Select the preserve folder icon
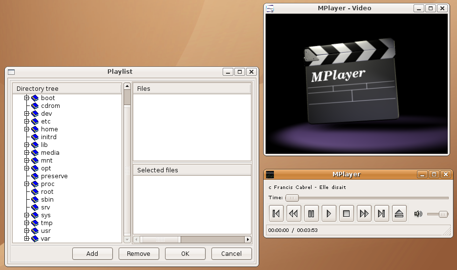 (35, 176)
